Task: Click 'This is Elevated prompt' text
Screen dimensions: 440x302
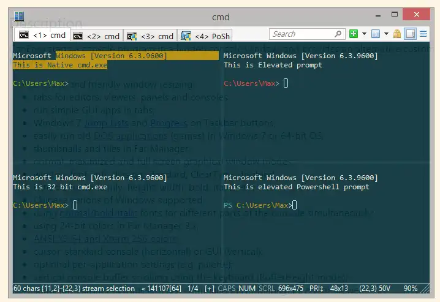Action: pyautogui.click(x=273, y=65)
